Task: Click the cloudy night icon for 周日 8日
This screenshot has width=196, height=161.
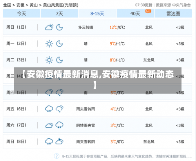Action: (x=59, y=141)
